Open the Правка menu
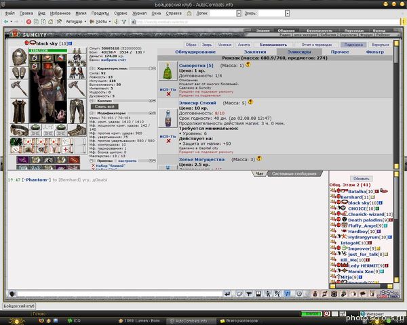The height and width of the screenshot is (325, 407). (x=26, y=14)
